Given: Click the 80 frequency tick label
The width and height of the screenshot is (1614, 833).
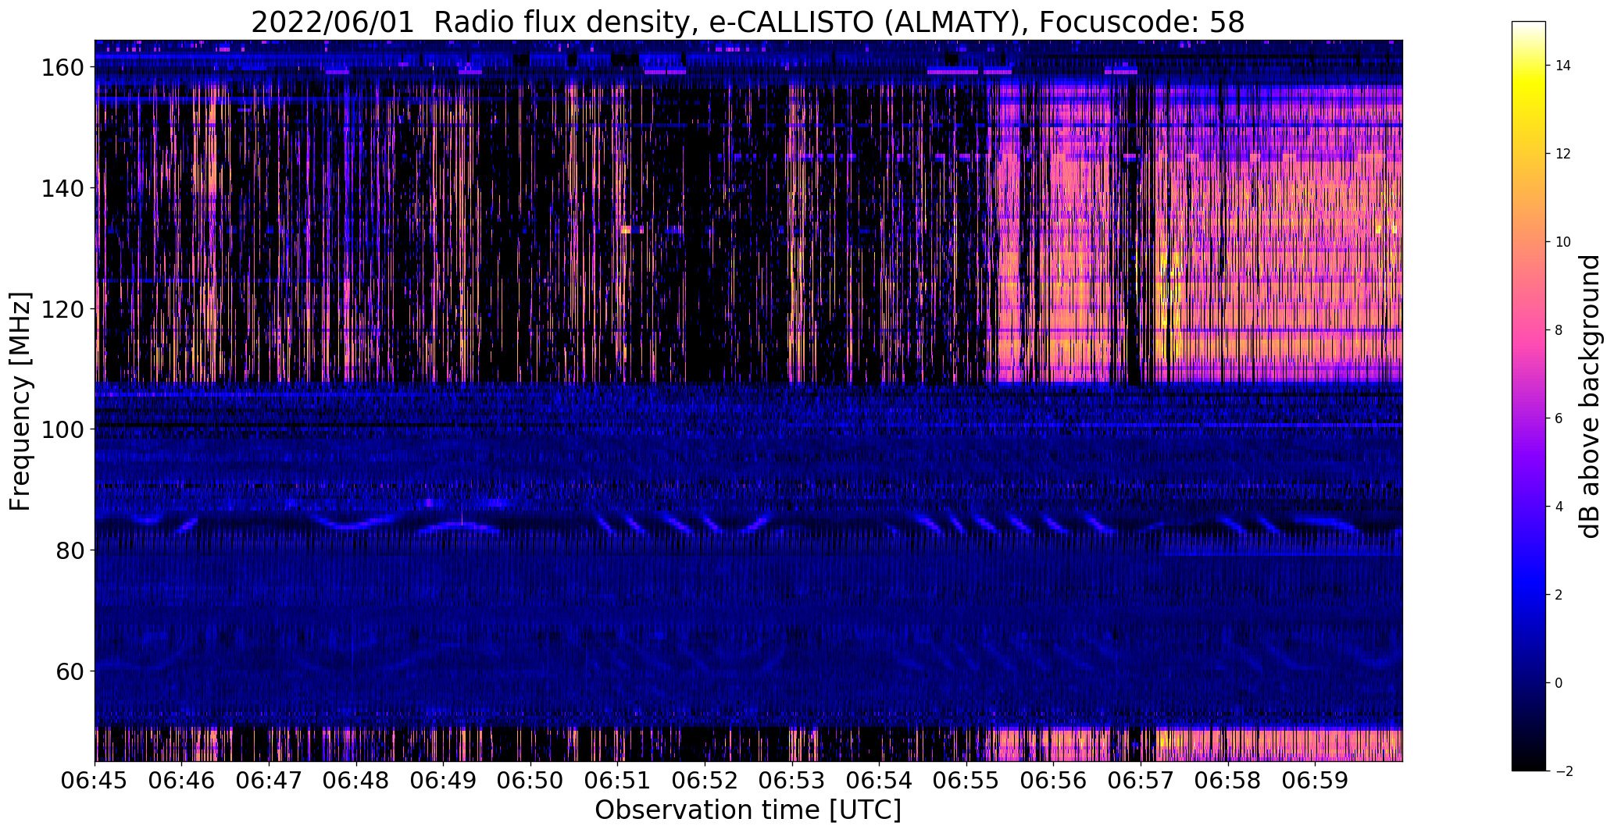Looking at the screenshot, I should tap(69, 550).
